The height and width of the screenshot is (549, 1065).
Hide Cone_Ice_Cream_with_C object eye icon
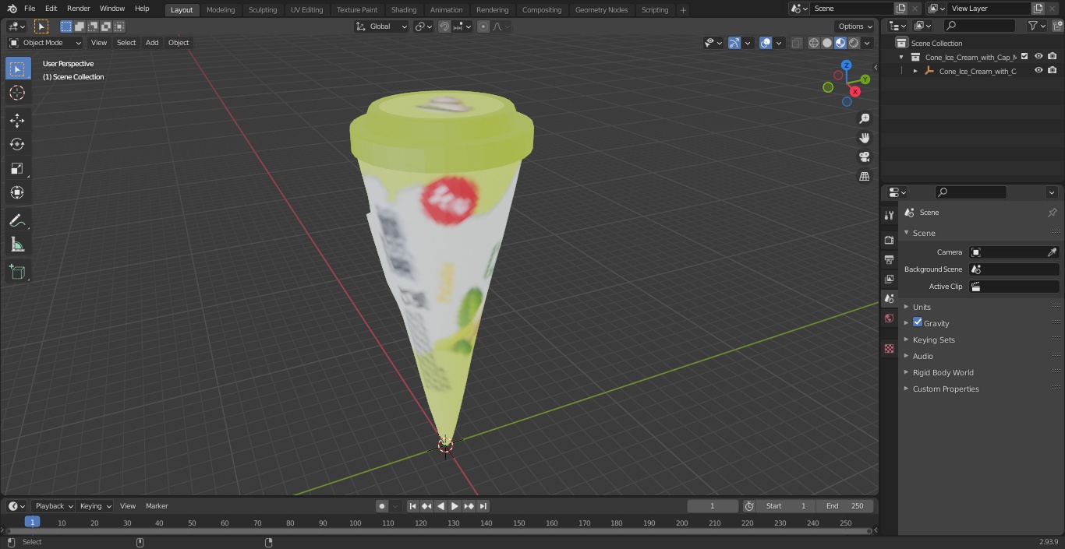click(1038, 71)
